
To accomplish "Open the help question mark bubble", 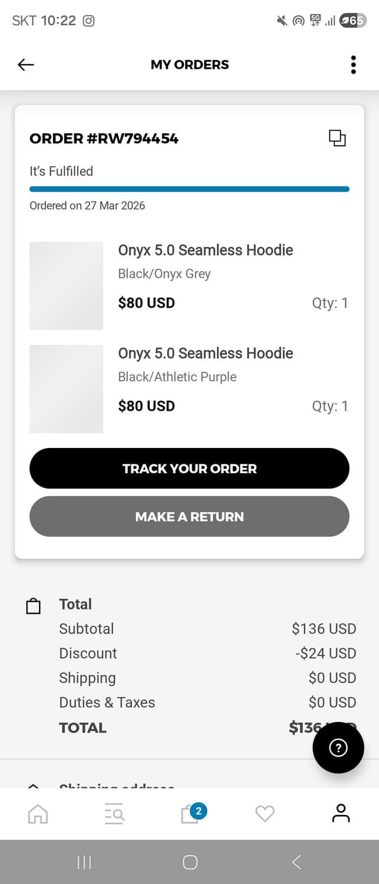I will click(338, 748).
